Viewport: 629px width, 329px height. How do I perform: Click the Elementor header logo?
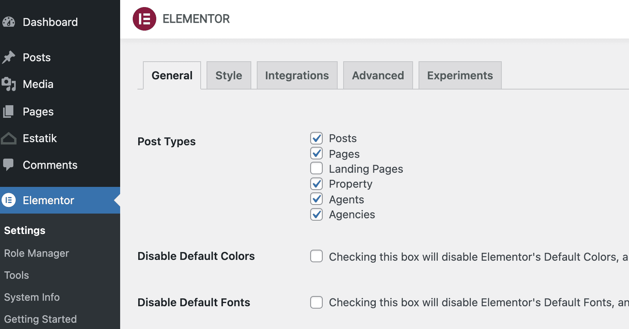[x=144, y=19]
